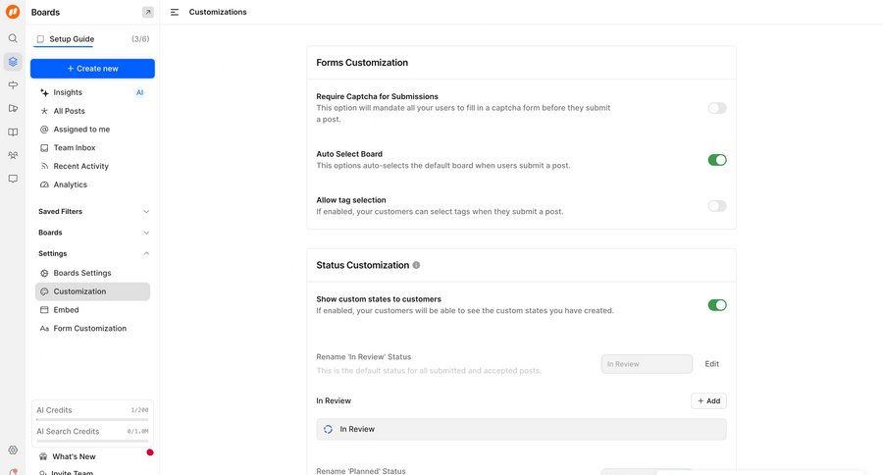The height and width of the screenshot is (475, 883).
Task: Open Embed settings
Action: point(92,310)
